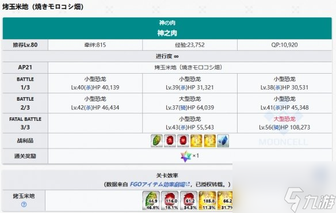Click the corn efficiency icon showing 44.9
Image resolution: width=336 pixels, height=213 pixels.
(x=151, y=201)
